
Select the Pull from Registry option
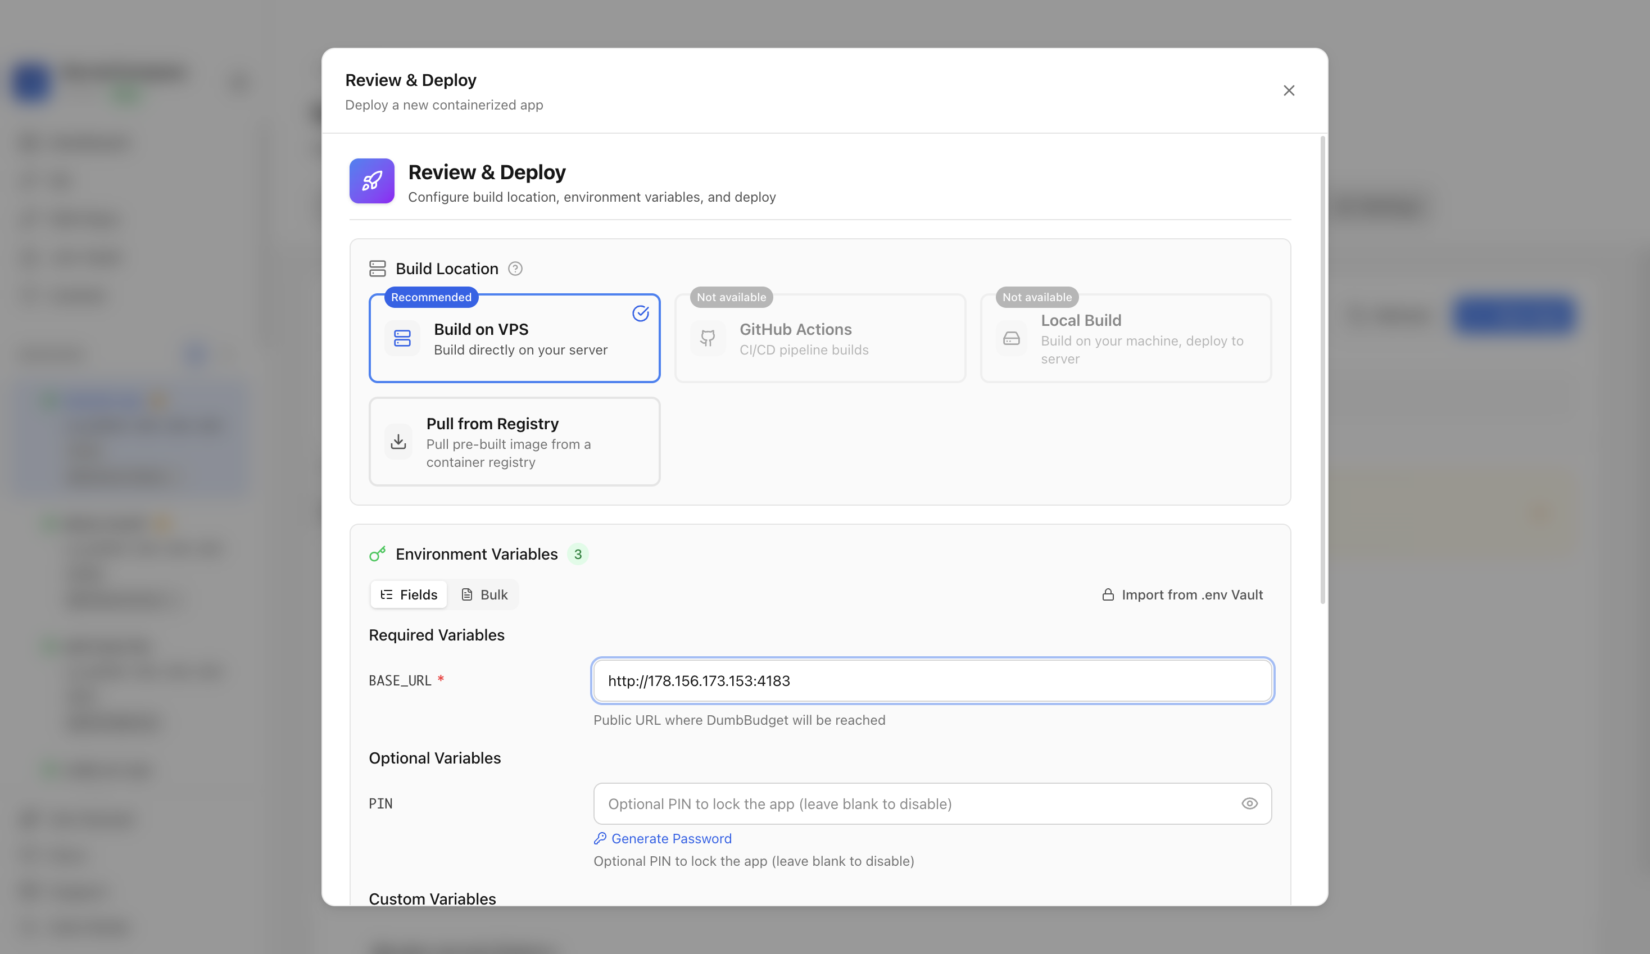pos(514,442)
